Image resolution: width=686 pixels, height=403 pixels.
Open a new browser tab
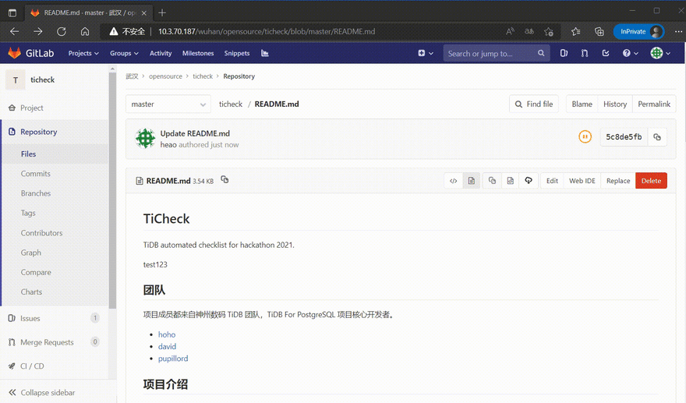162,12
